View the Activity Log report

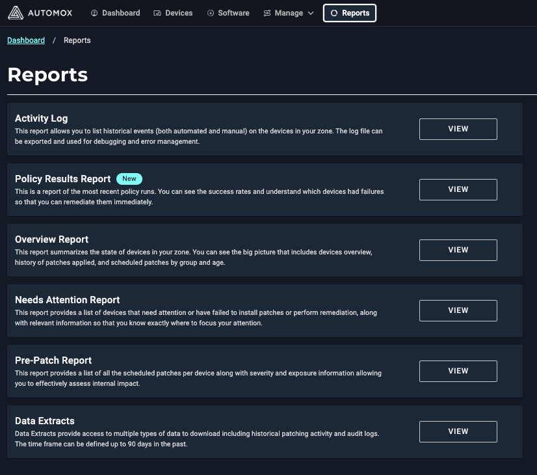coord(458,129)
